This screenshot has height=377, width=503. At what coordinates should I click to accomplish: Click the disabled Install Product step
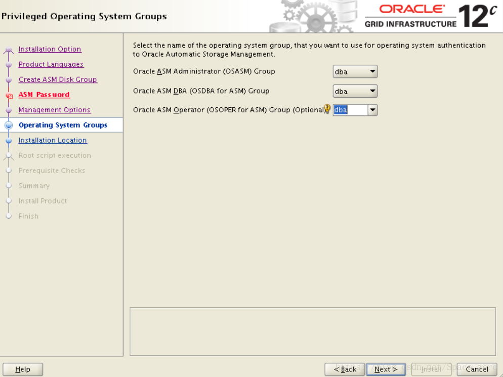coord(43,201)
